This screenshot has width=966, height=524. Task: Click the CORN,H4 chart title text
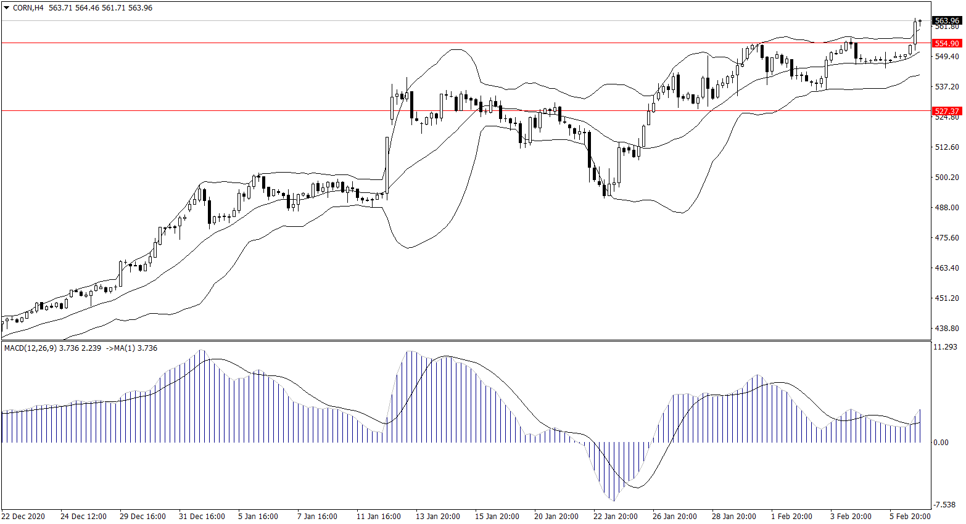(x=28, y=8)
